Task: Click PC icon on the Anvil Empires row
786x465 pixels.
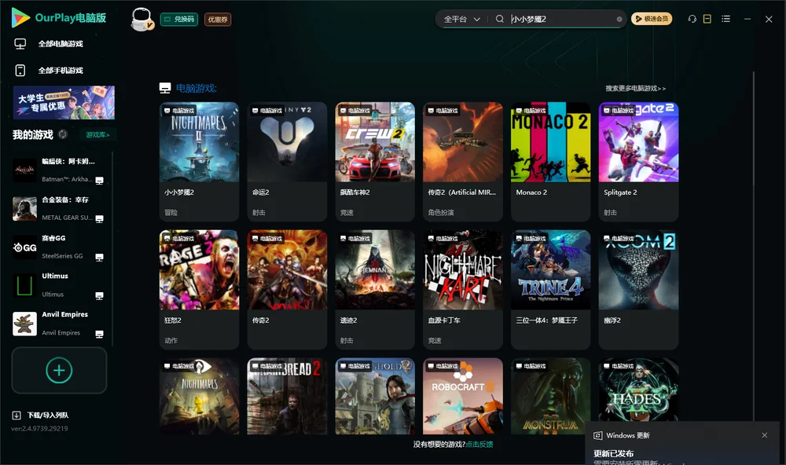Action: click(x=99, y=335)
